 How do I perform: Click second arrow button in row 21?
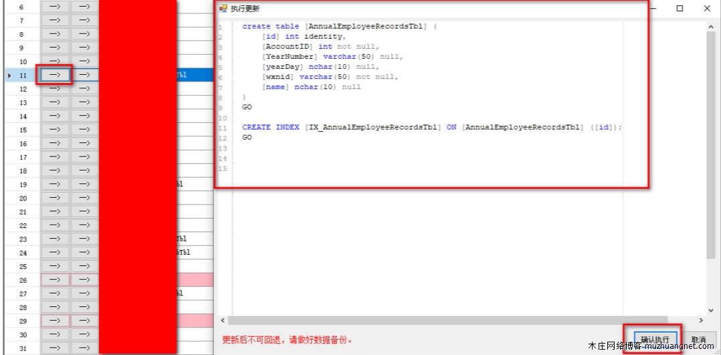click(x=84, y=212)
